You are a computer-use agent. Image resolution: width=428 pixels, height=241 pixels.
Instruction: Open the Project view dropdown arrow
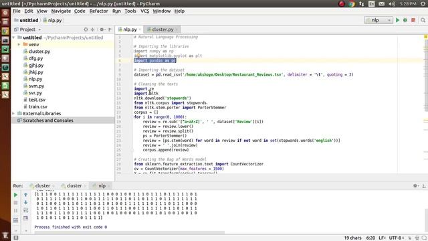pyautogui.click(x=39, y=29)
